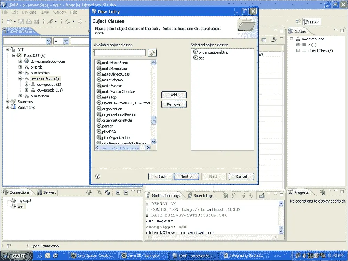Select organizationalUnit in selected classes
The height and width of the screenshot is (261, 348).
click(x=213, y=52)
